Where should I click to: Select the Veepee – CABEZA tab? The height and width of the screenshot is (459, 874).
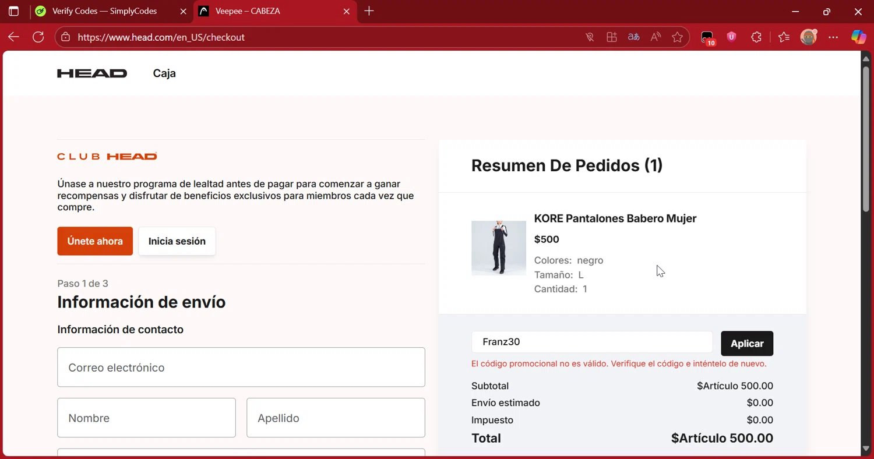coord(275,11)
